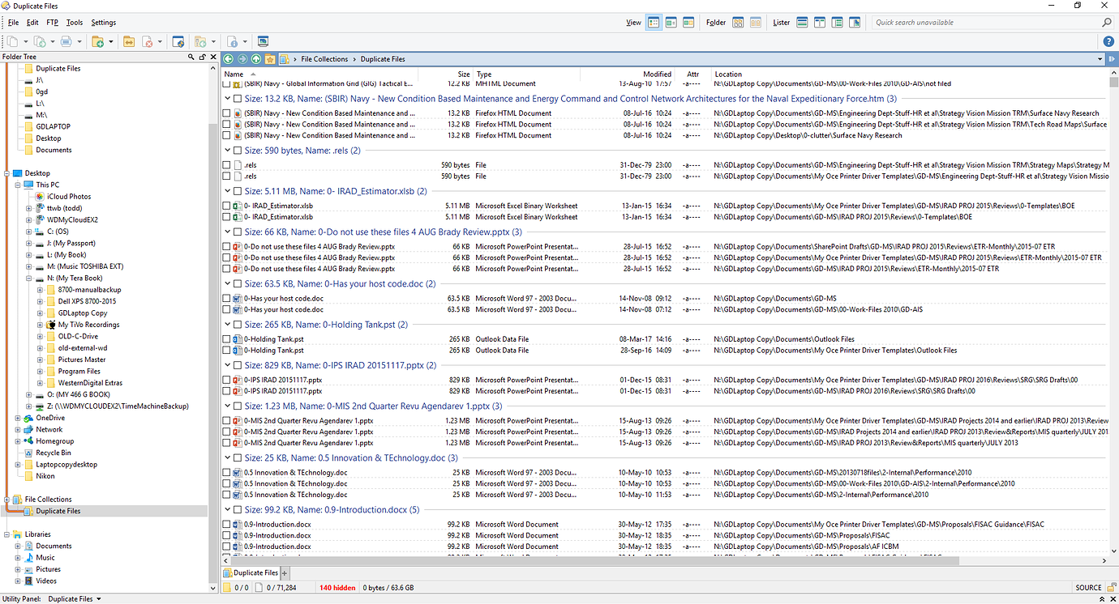This screenshot has height=604, width=1119.
Task: Collapse the 0- IRAD_Estimator.xlsb group
Action: tap(228, 192)
